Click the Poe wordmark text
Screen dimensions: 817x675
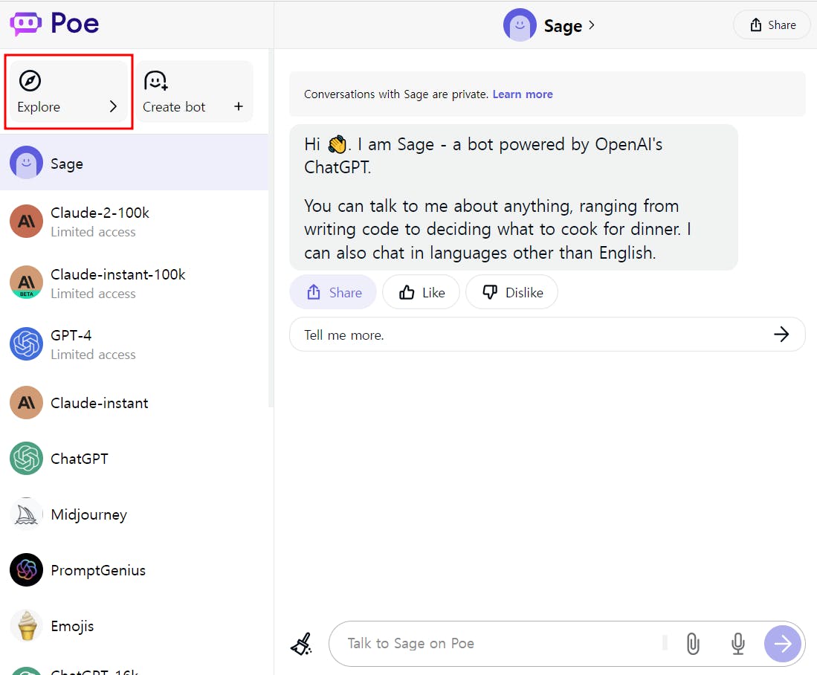[x=74, y=24]
